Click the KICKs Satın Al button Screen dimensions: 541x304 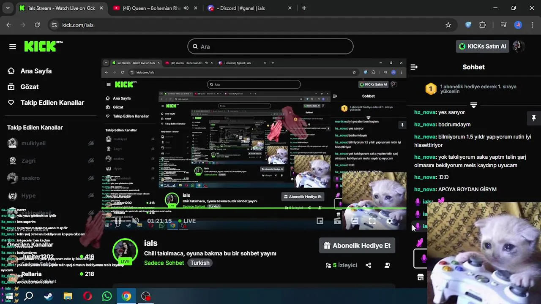(482, 46)
